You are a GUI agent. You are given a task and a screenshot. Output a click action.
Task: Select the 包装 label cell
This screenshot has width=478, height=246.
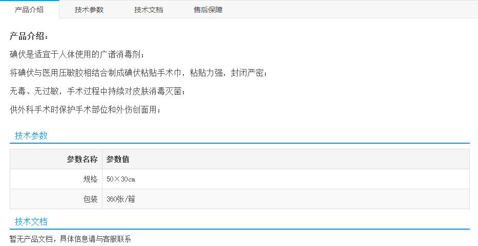tap(90, 199)
